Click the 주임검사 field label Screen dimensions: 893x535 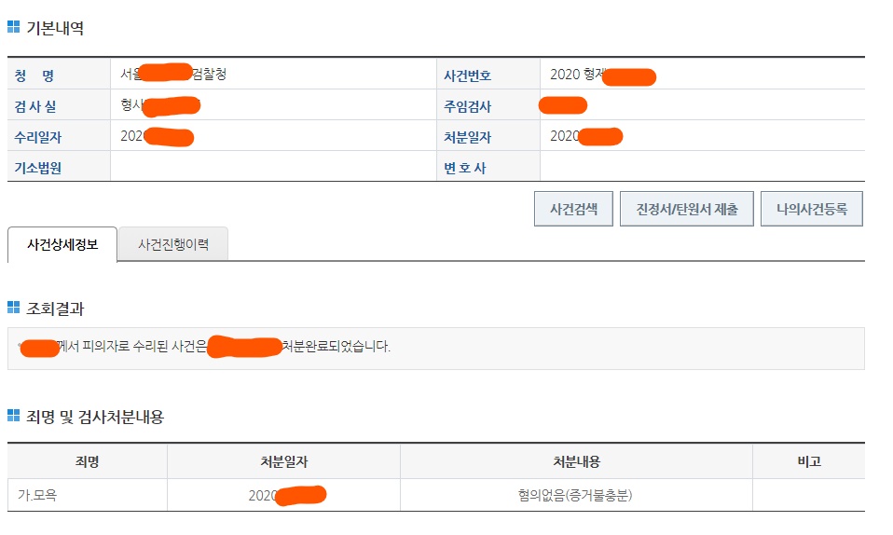click(467, 106)
